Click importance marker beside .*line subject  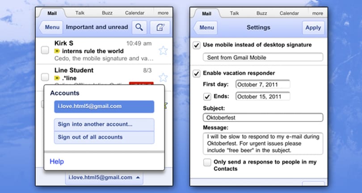57,78
